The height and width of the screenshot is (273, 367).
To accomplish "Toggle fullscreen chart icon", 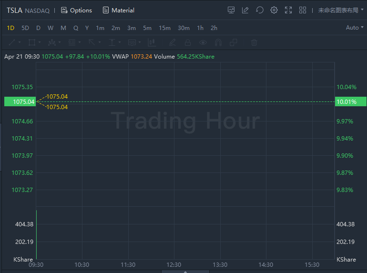I will (288, 10).
